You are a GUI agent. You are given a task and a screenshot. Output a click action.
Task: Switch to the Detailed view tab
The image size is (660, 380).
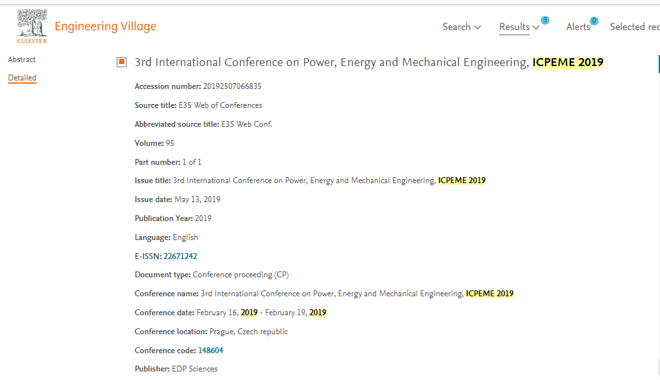[x=22, y=78]
